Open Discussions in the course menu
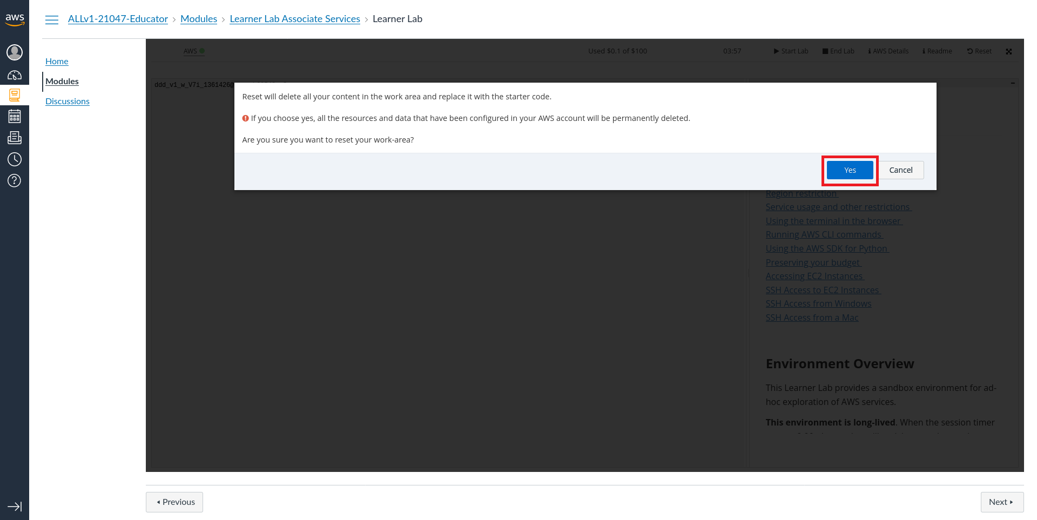The height and width of the screenshot is (520, 1037). pyautogui.click(x=68, y=102)
